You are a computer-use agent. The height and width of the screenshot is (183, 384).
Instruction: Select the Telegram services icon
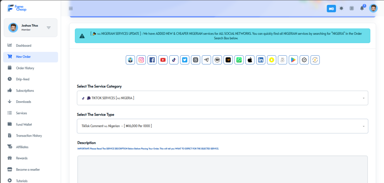coord(207,60)
